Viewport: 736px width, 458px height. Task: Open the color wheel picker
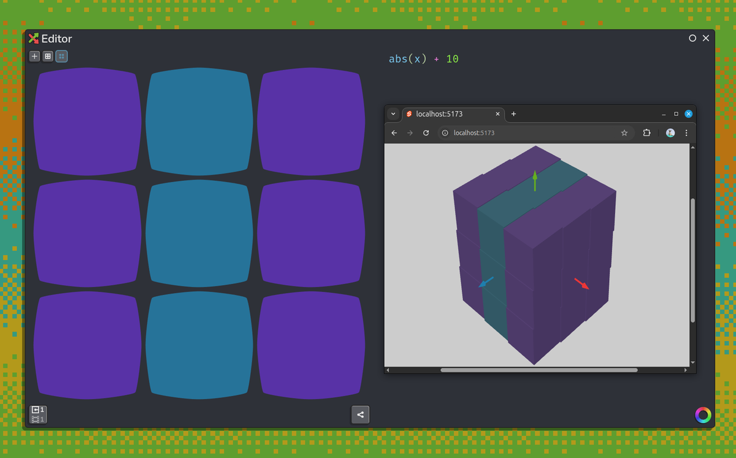point(703,415)
